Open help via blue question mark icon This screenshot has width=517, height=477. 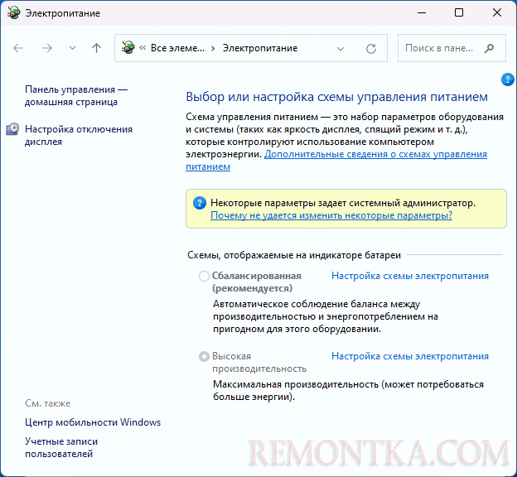[x=508, y=79]
